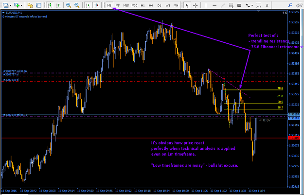Viewport: 304px width, 195px height.
Task: Open a new chart window
Action: [17, 5]
